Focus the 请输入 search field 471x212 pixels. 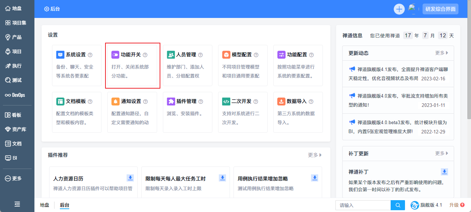pos(363,205)
